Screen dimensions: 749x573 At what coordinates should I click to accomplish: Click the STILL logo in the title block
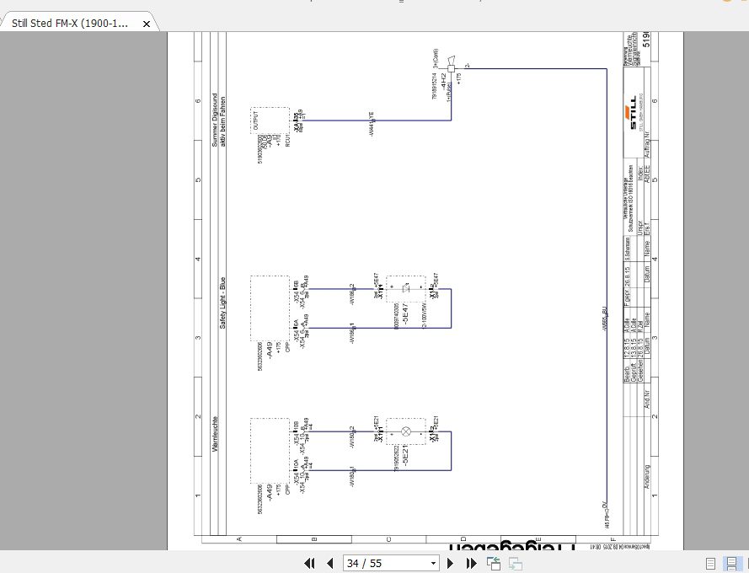(633, 113)
